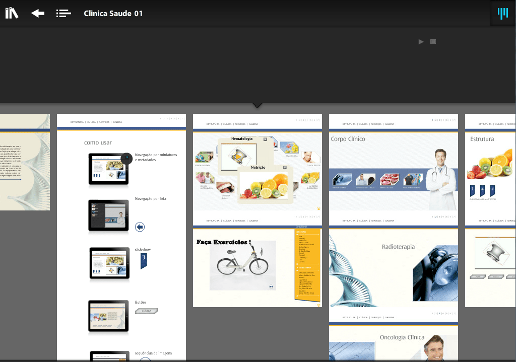
Task: Click the 3D shape in Hematologia popup
Action: click(238, 157)
